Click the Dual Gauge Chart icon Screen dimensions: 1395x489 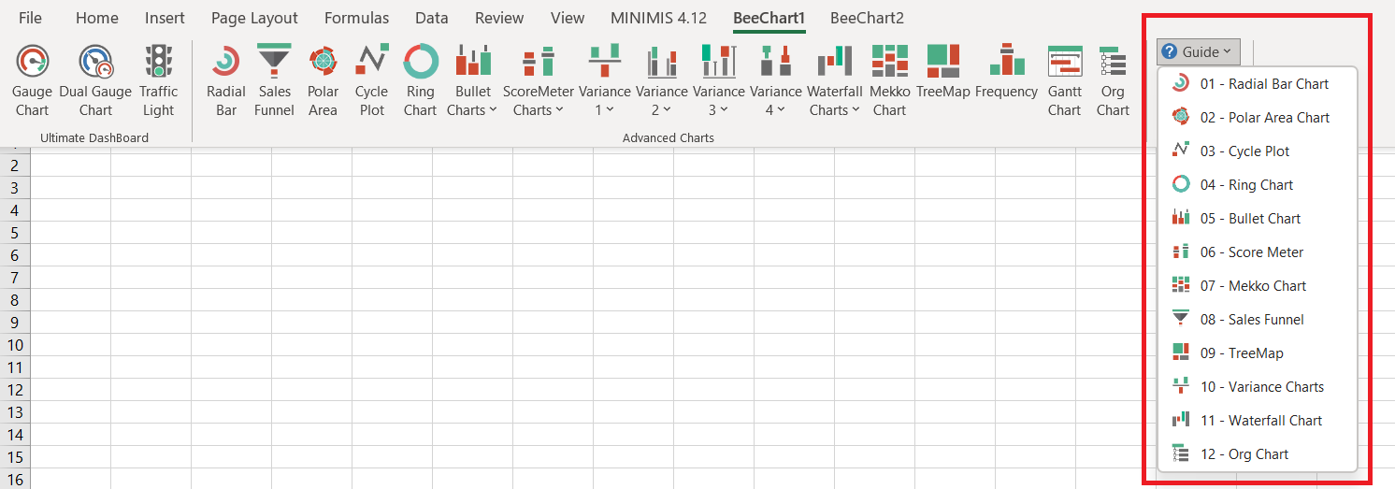pyautogui.click(x=95, y=80)
